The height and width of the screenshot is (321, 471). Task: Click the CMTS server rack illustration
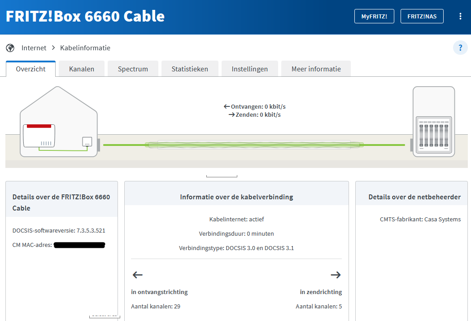[x=433, y=122]
